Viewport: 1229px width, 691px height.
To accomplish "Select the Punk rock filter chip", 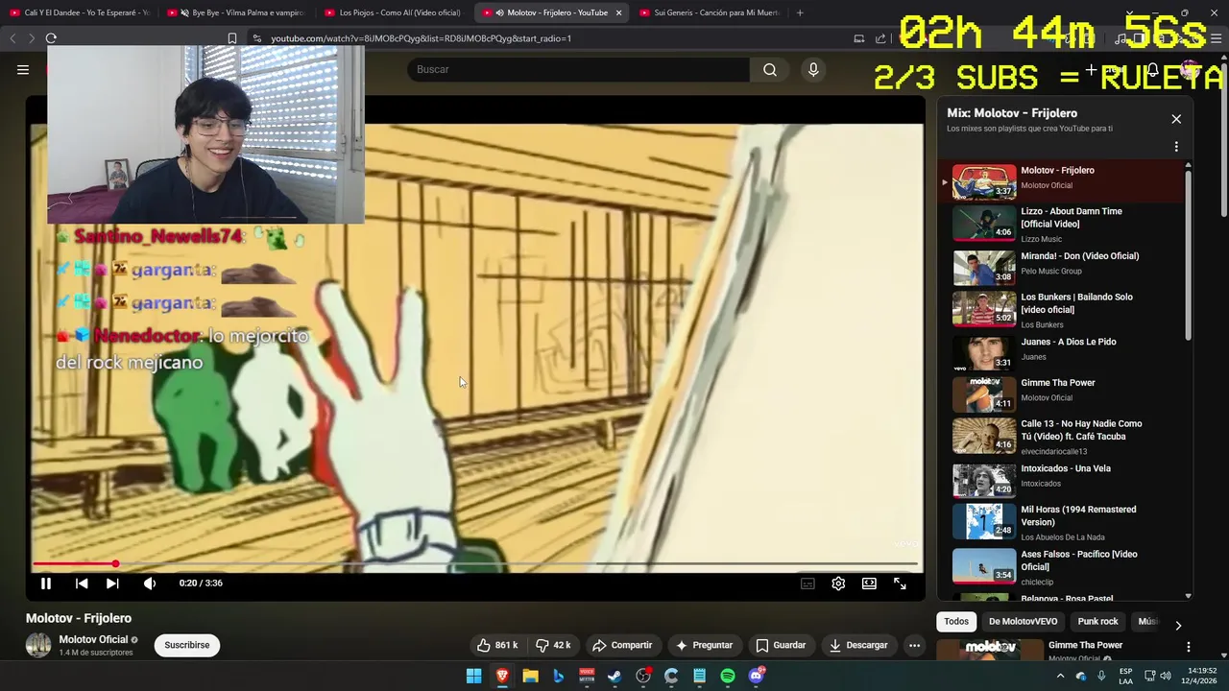I will pos(1097,621).
